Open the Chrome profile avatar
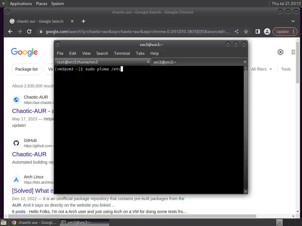Screen dimensions: 302x226 [x=267, y=31]
